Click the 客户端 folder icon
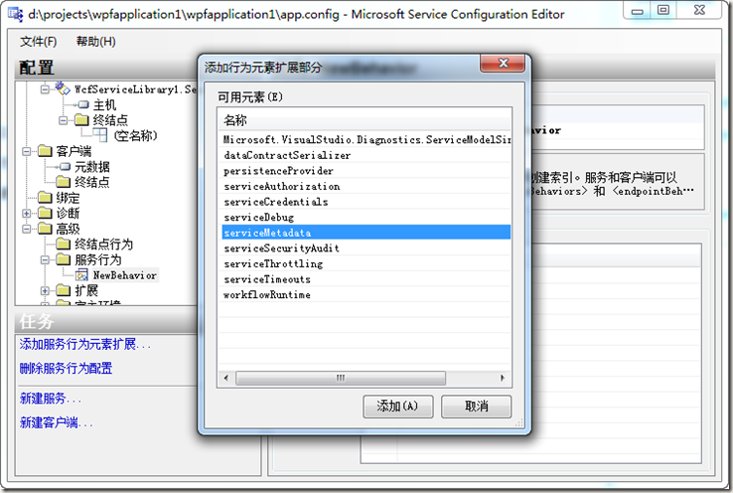The image size is (733, 493). [x=45, y=151]
